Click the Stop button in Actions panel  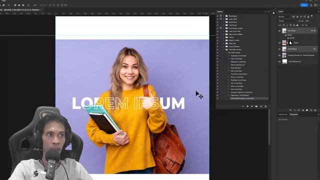point(243,106)
